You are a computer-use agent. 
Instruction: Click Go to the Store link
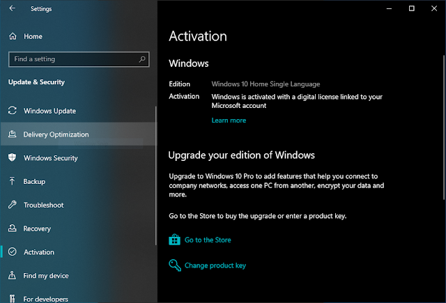(x=208, y=240)
